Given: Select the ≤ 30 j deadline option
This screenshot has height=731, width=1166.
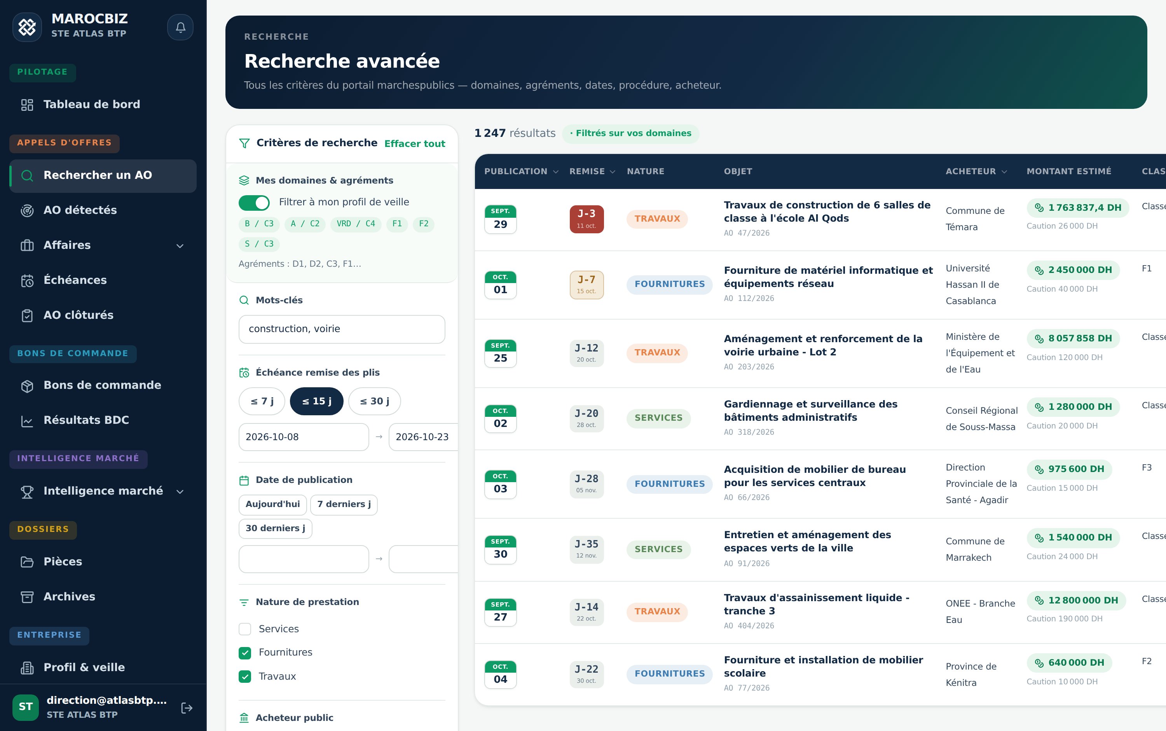Looking at the screenshot, I should pyautogui.click(x=375, y=401).
